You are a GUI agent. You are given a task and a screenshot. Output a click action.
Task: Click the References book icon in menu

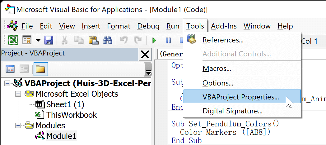(x=192, y=39)
